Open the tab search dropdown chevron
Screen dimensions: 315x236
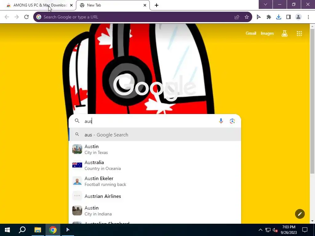coord(265,4)
